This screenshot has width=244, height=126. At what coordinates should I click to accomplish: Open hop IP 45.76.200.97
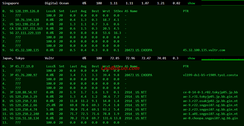point(26,75)
